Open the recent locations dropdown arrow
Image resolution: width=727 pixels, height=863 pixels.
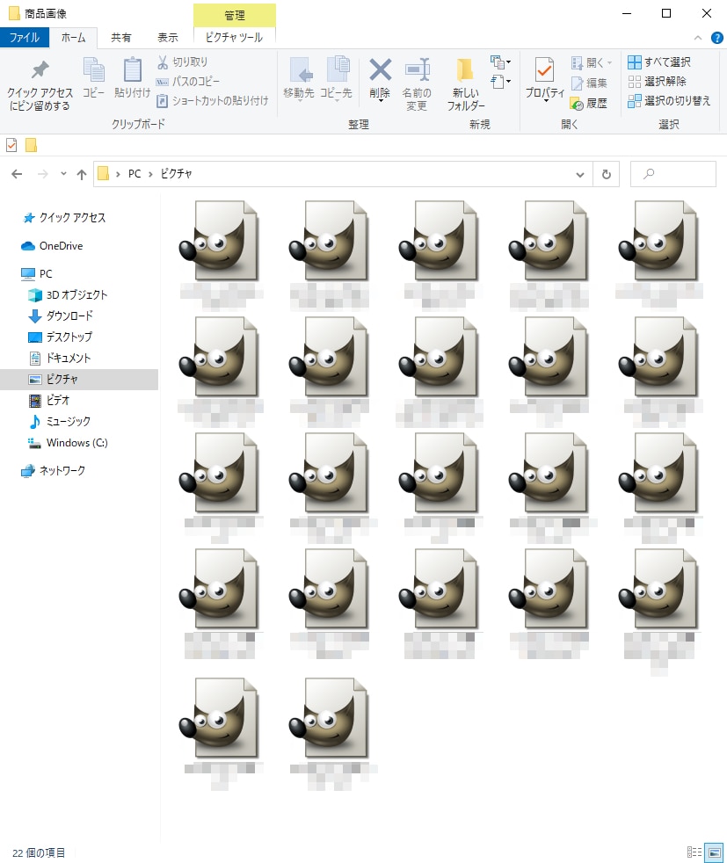(x=63, y=174)
